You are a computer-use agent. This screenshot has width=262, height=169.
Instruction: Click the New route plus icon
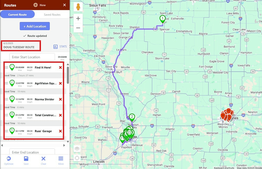tap(35, 5)
